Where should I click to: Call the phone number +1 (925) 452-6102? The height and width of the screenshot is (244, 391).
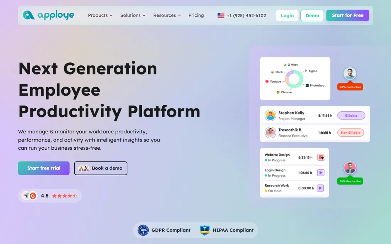point(246,15)
